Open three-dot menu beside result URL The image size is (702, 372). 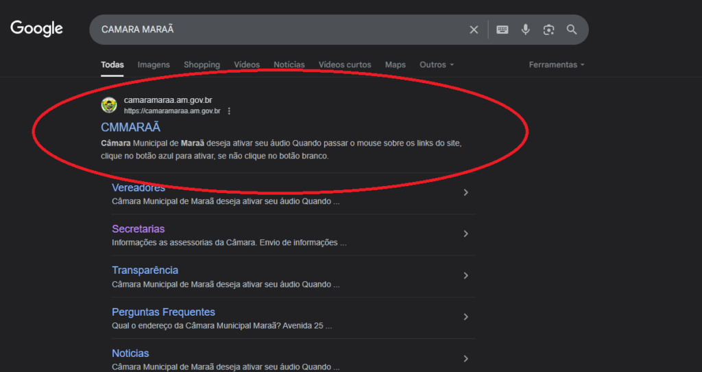229,111
